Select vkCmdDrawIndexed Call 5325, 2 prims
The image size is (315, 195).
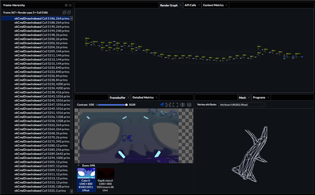tap(36, 191)
